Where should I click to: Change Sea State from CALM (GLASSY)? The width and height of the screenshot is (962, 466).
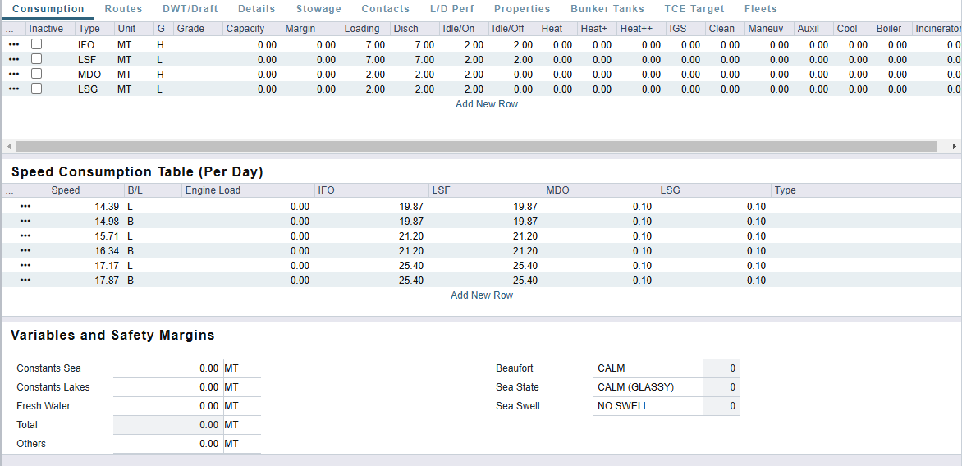tap(647, 387)
